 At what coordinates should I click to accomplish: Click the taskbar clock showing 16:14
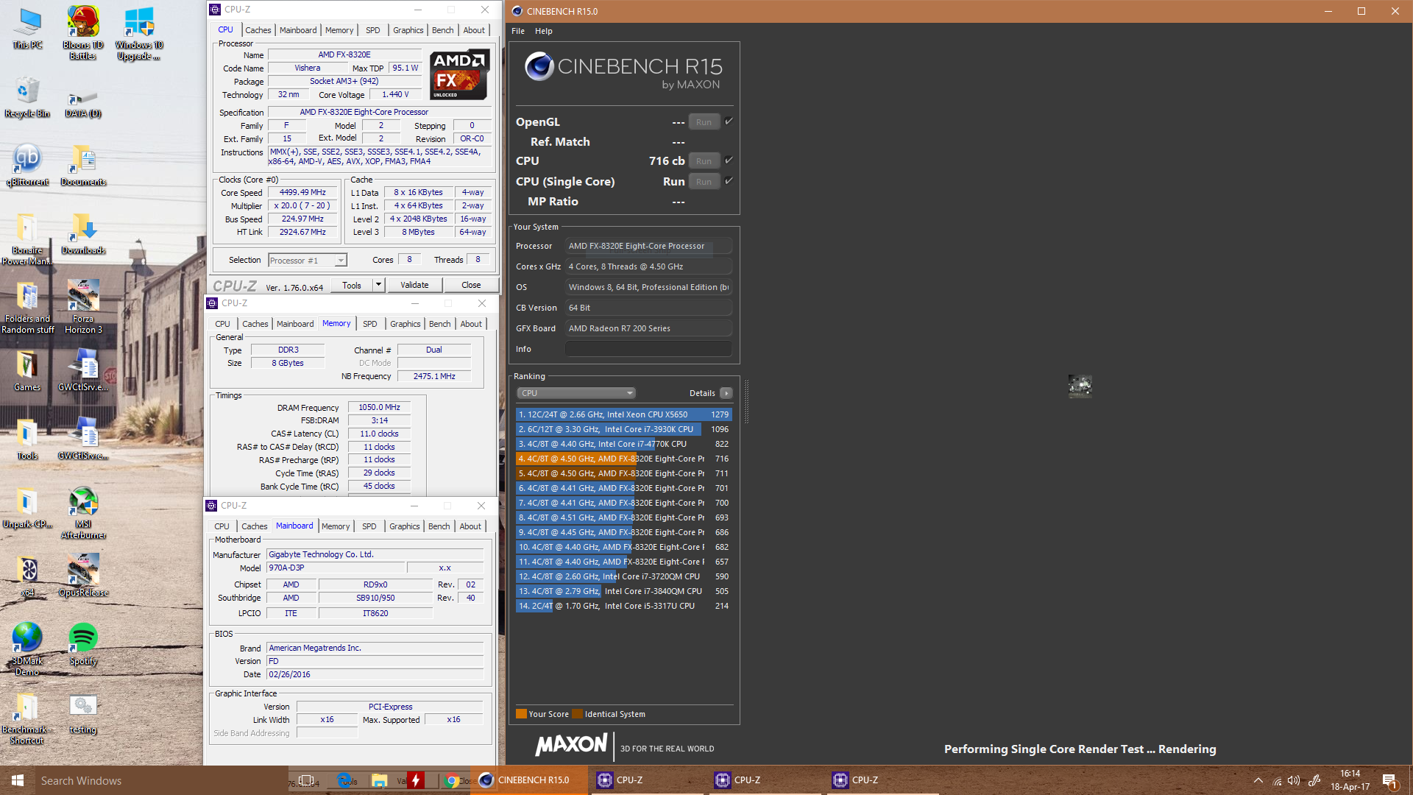tap(1350, 780)
